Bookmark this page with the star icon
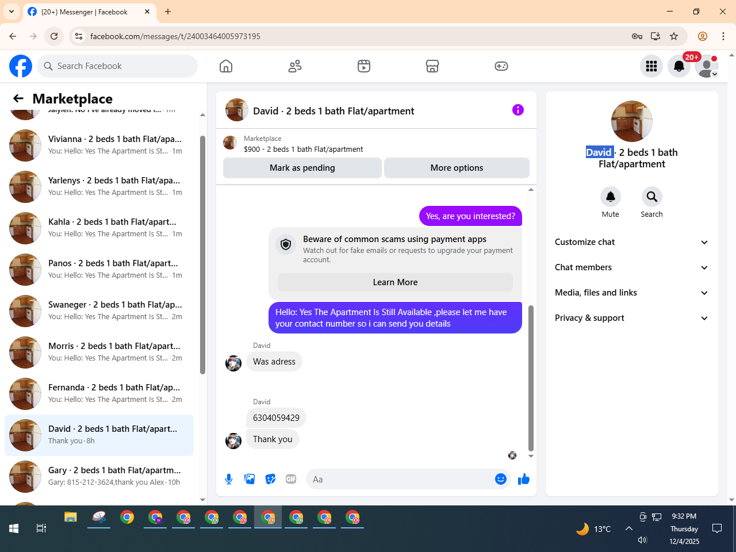 pyautogui.click(x=674, y=36)
